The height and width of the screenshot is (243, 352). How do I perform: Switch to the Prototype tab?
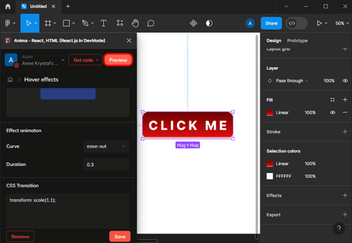(x=297, y=40)
